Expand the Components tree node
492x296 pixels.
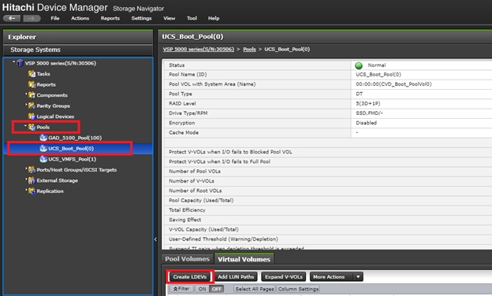tap(26, 94)
